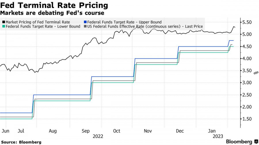Click the 5.50 y-axis tick label
The image size is (259, 145).
coord(247,22)
